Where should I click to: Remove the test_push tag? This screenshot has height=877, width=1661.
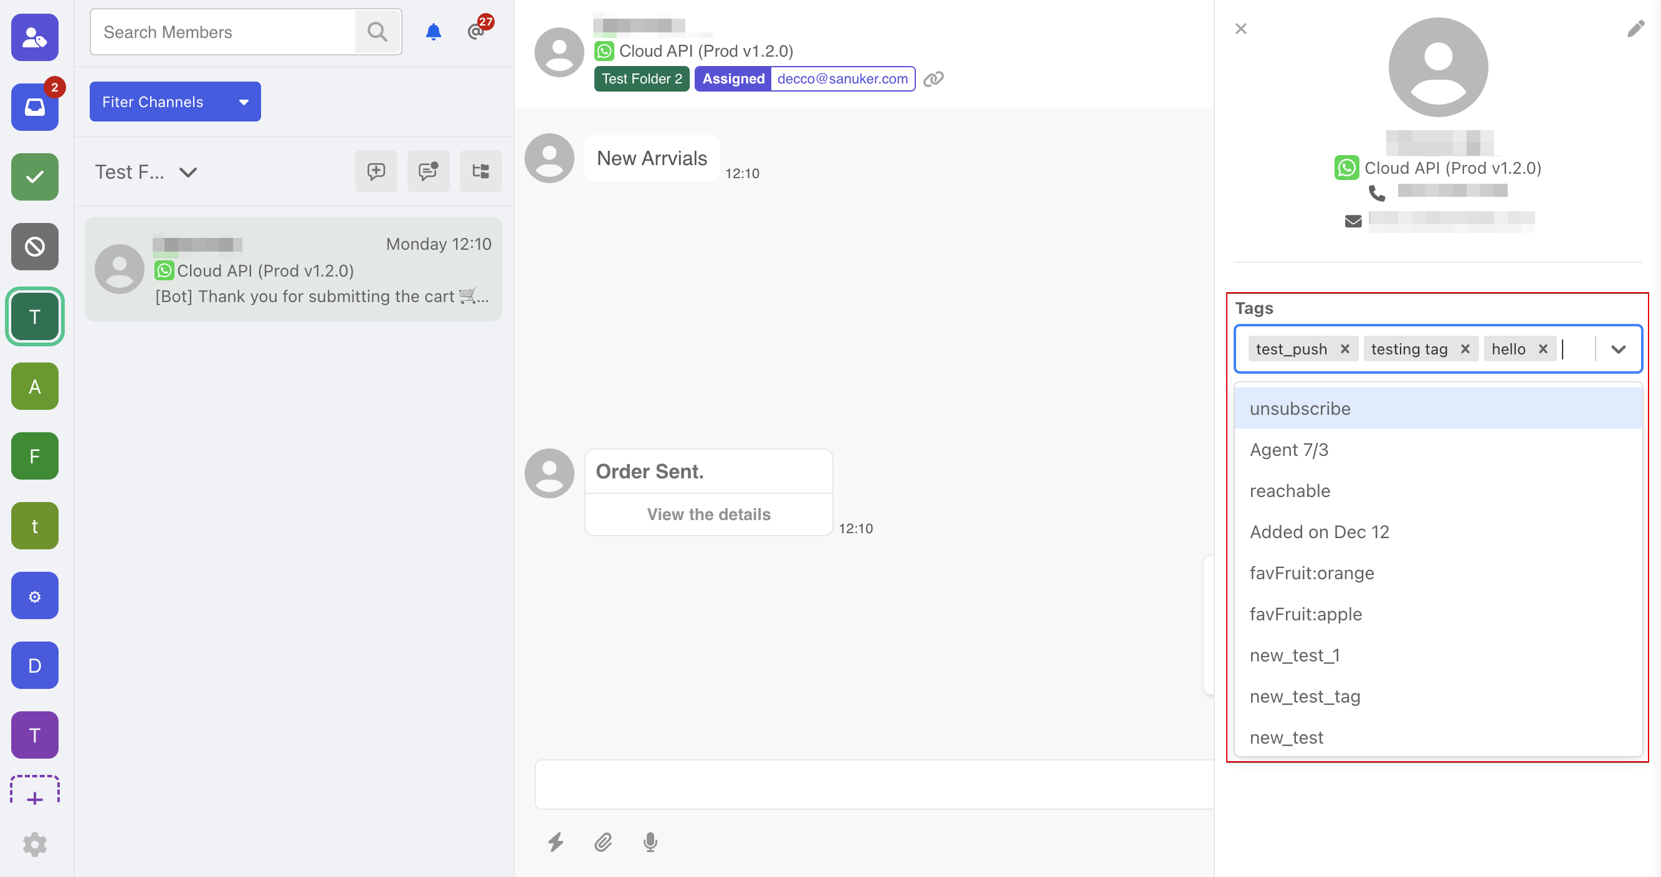click(1345, 349)
